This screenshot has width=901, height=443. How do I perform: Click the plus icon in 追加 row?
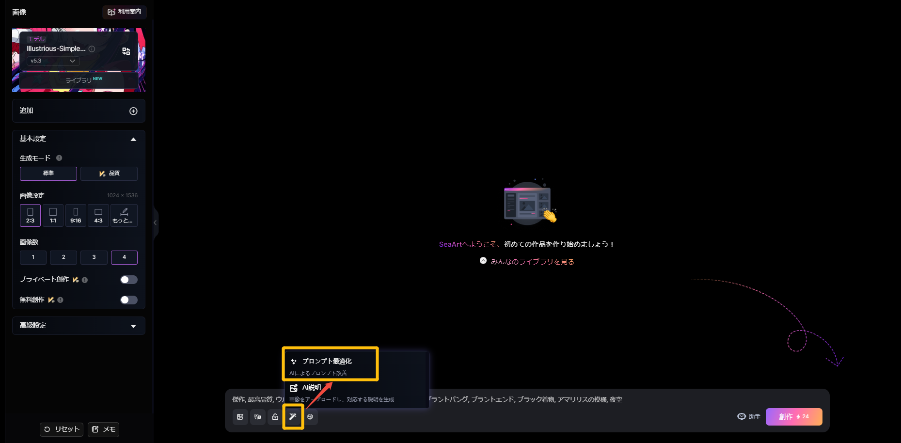point(133,111)
